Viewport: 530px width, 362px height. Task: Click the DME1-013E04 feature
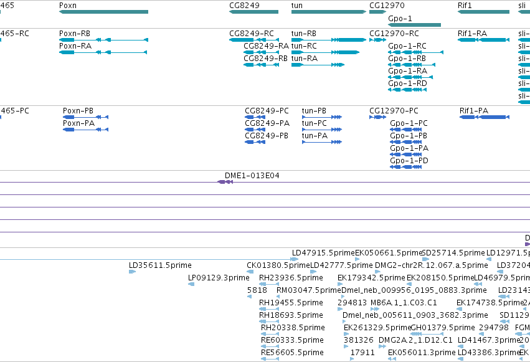(x=225, y=182)
